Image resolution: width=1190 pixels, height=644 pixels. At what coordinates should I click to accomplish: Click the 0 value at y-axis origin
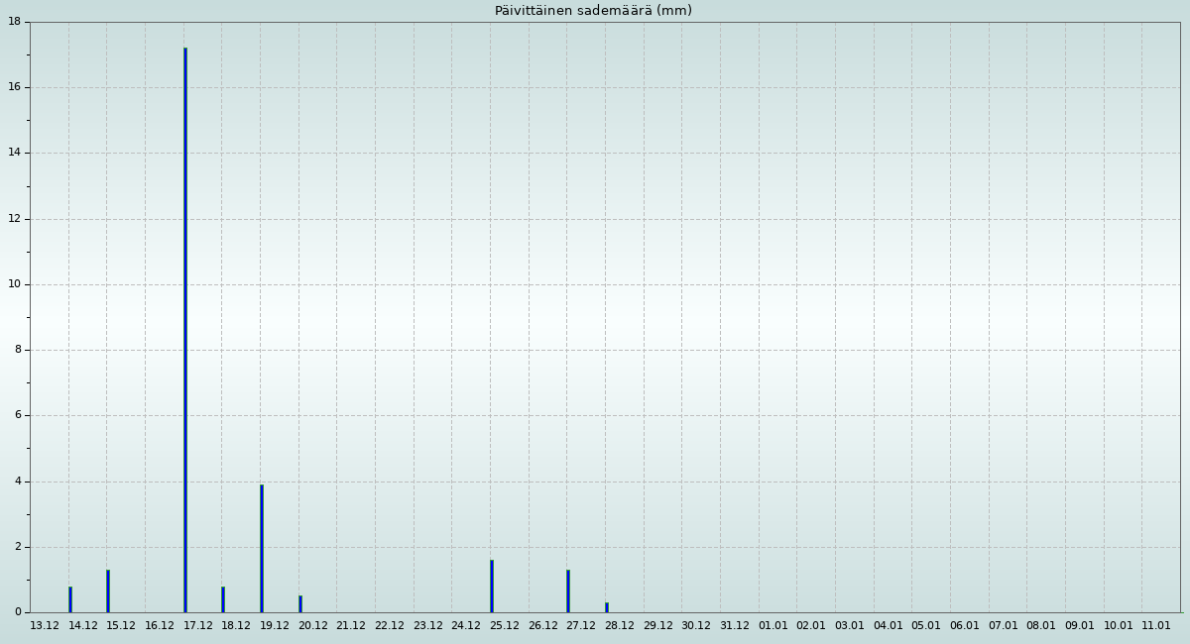[18, 612]
